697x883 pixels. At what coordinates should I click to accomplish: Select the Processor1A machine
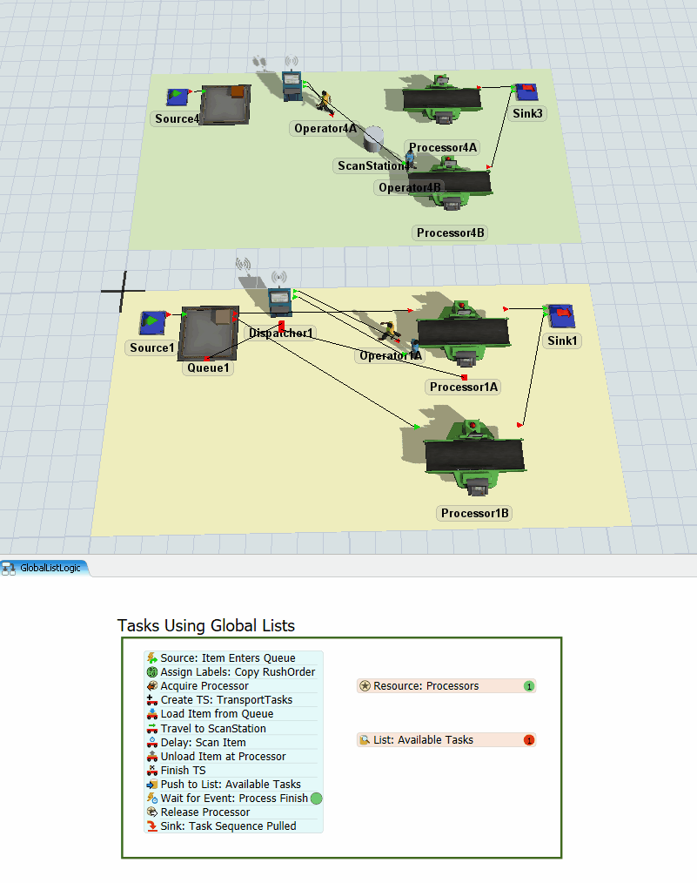[x=461, y=333]
